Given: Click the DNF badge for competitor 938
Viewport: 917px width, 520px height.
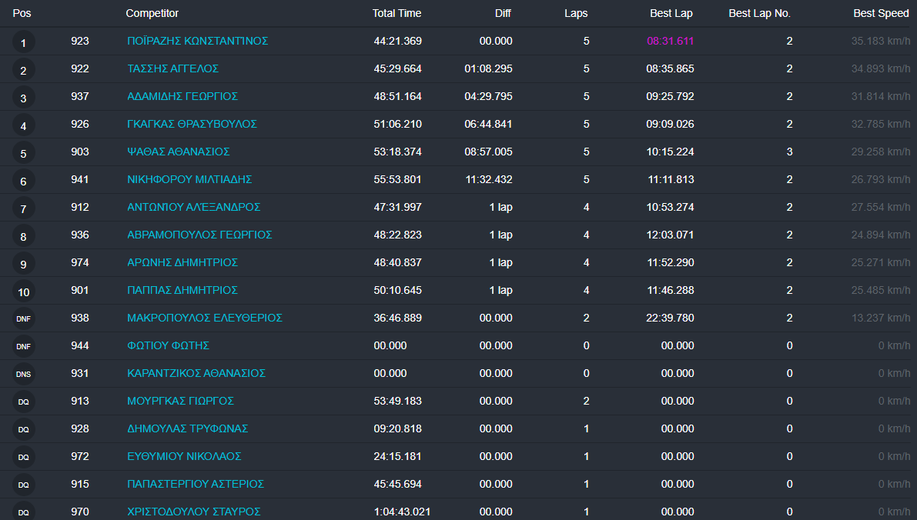Looking at the screenshot, I should click(23, 318).
